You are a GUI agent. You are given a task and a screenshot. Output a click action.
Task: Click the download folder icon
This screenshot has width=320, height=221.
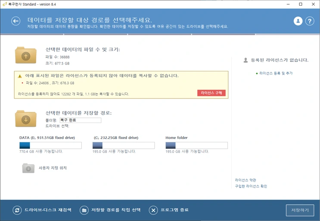coord(26,119)
